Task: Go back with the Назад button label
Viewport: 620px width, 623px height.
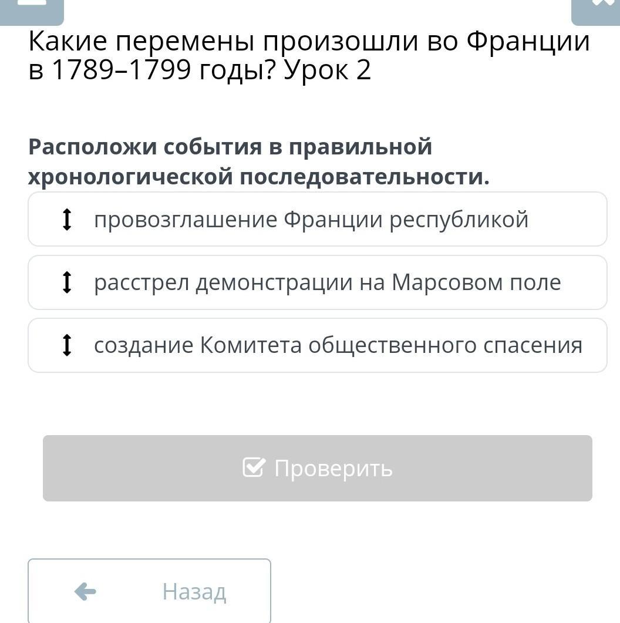Action: 194,592
